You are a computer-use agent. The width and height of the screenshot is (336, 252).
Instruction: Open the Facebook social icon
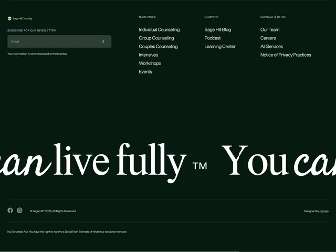coord(10,211)
